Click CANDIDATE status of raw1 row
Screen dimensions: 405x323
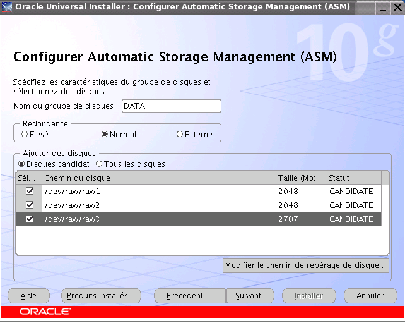point(354,192)
